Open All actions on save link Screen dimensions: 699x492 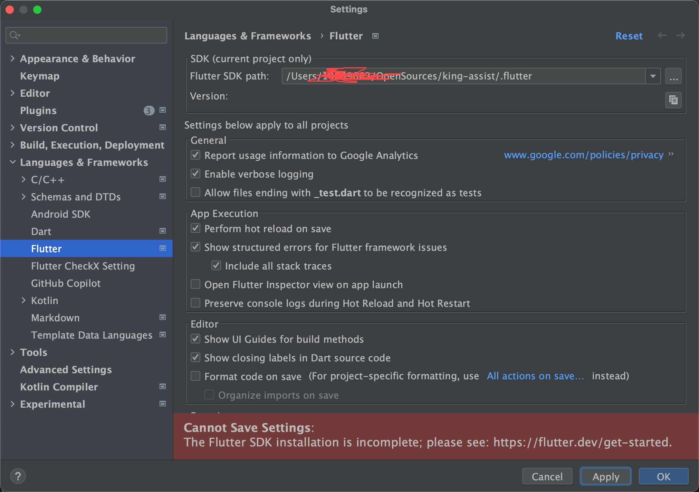[535, 376]
